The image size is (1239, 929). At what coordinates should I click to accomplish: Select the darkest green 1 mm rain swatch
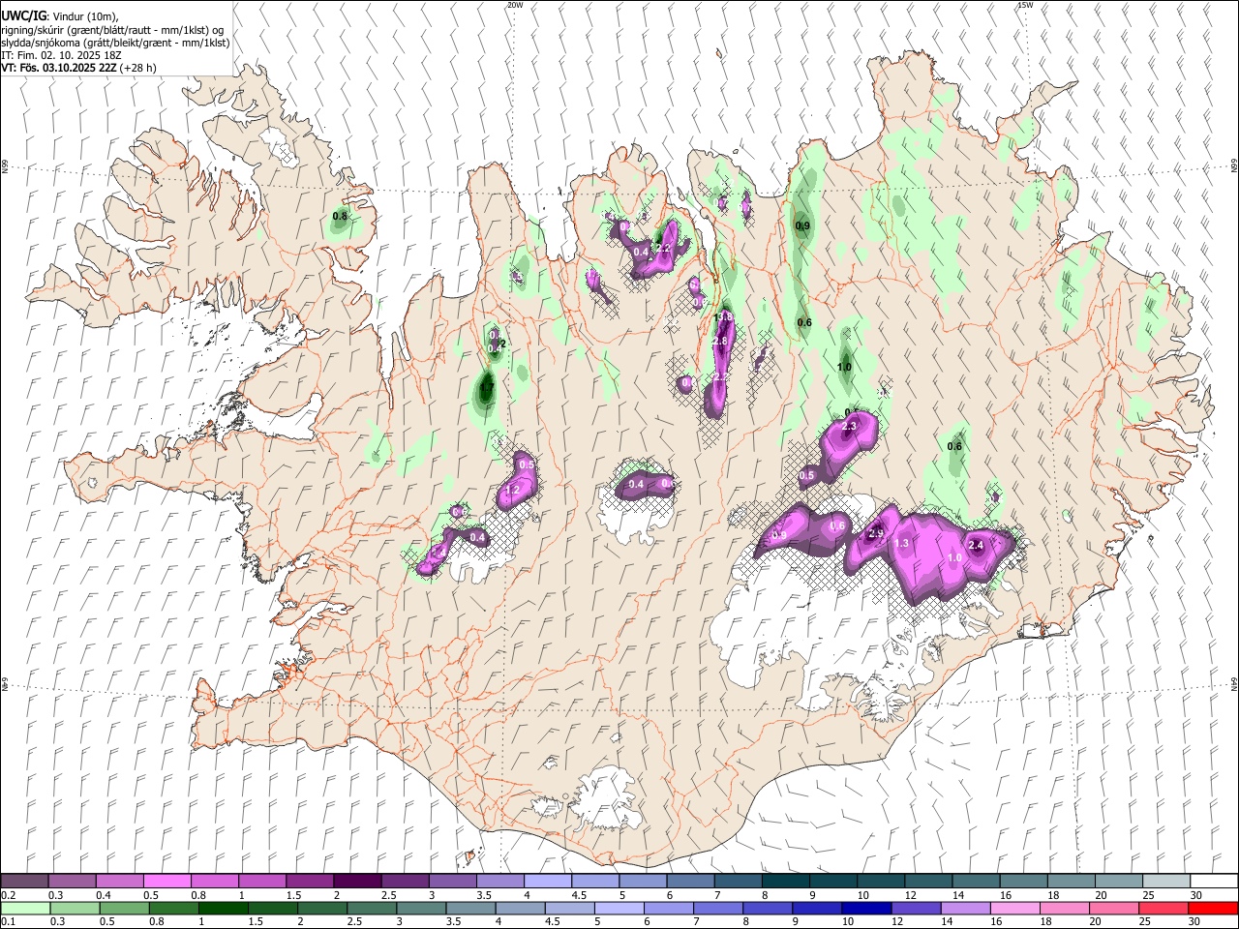(223, 909)
